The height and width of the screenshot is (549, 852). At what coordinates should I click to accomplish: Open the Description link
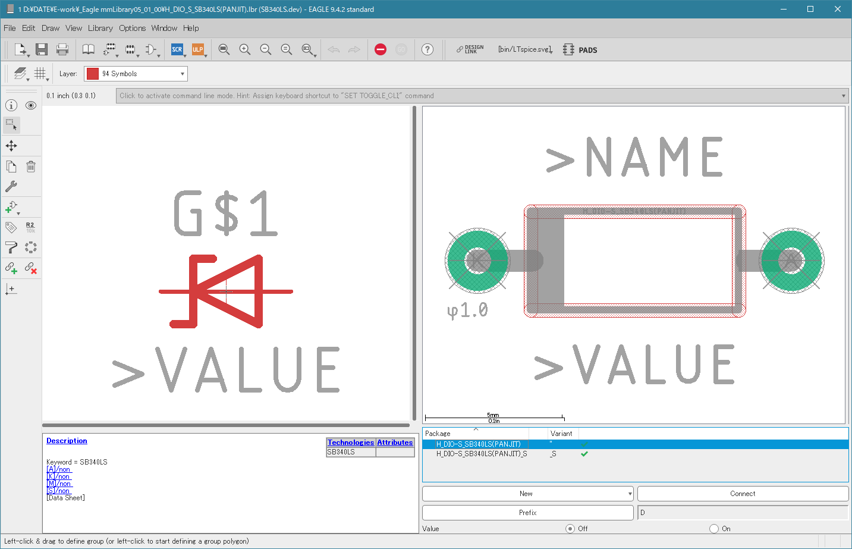coord(67,441)
